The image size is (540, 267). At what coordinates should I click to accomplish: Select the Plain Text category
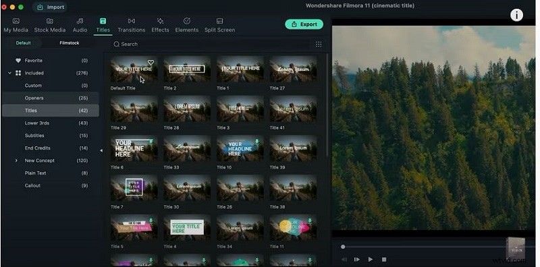pyautogui.click(x=51, y=173)
